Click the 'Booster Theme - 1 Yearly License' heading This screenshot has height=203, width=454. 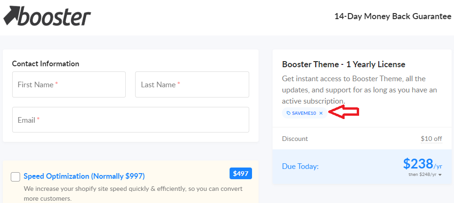(344, 64)
